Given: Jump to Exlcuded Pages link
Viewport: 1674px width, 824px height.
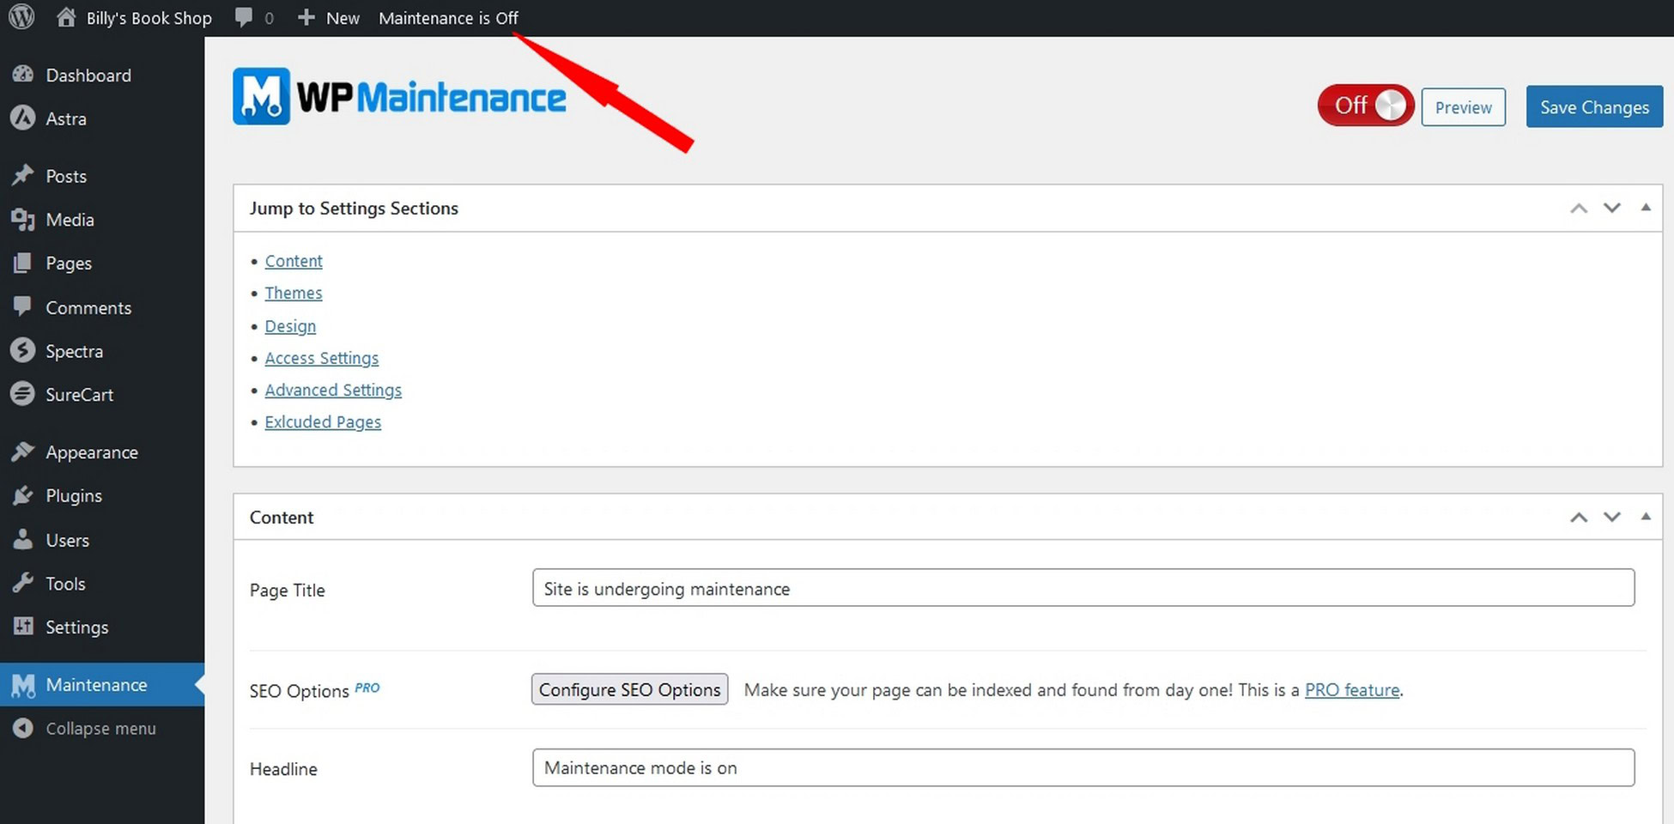Looking at the screenshot, I should 323,421.
